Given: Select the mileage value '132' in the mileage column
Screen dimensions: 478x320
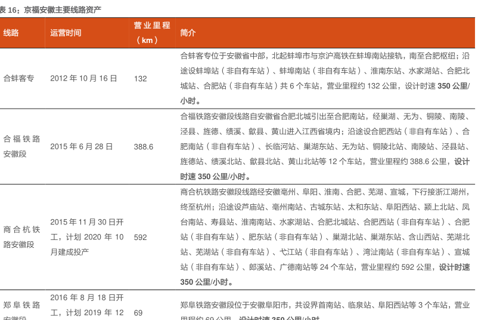Looking at the screenshot, I should pos(140,78).
